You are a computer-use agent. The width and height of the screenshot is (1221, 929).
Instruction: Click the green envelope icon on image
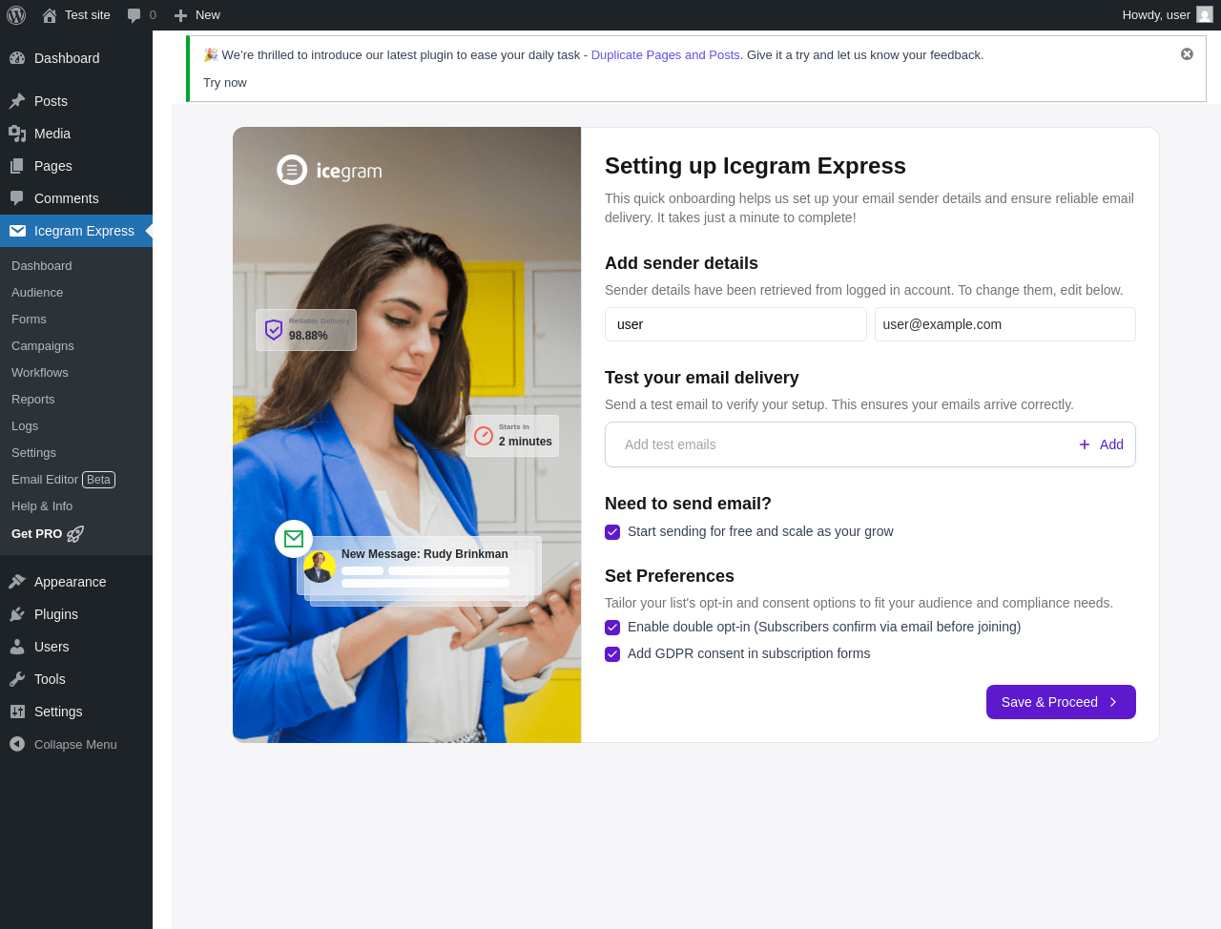pyautogui.click(x=294, y=539)
